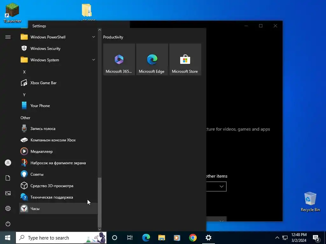The height and width of the screenshot is (244, 326).
Task: Open Cortana from the taskbar
Action: click(115, 238)
